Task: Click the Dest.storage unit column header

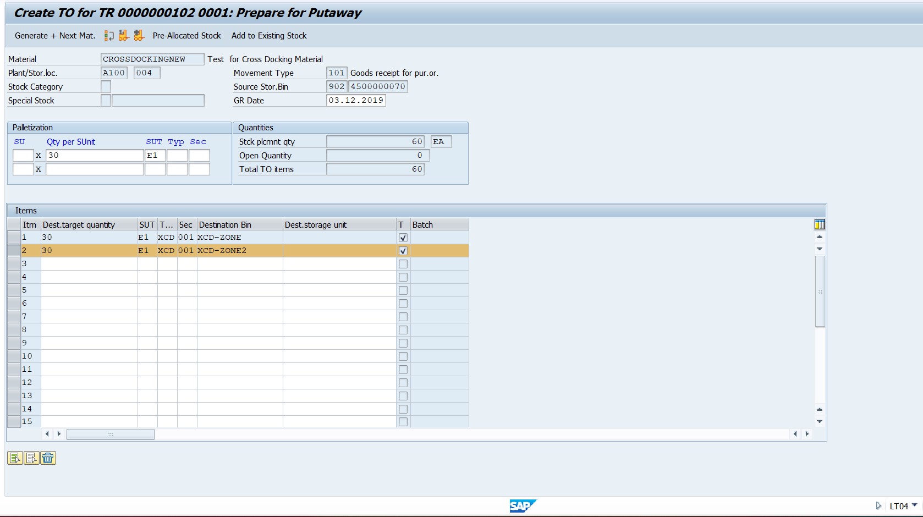Action: (x=339, y=224)
